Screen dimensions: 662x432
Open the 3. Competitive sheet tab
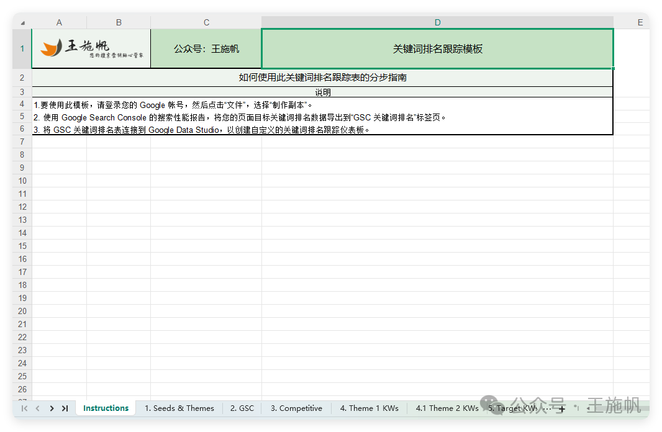coord(296,408)
